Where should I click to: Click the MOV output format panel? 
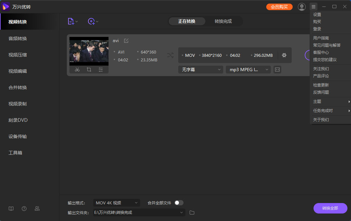pyautogui.click(x=235, y=55)
